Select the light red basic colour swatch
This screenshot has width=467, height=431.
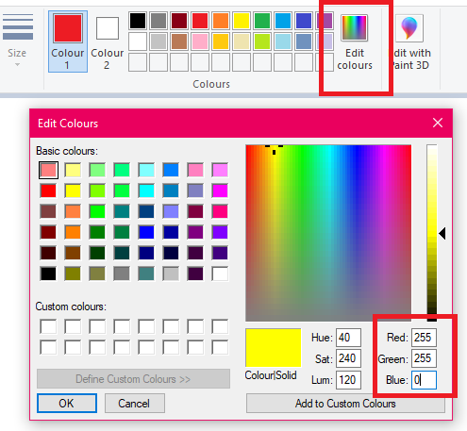[x=48, y=170]
